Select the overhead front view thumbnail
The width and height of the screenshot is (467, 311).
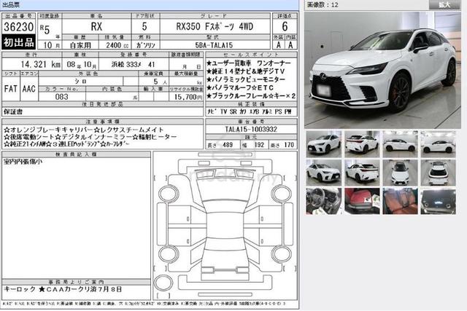(x=400, y=173)
